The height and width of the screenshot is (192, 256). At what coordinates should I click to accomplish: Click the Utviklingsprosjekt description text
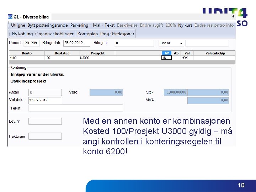[28, 81]
